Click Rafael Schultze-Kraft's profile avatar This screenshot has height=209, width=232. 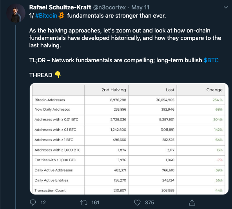(x=16, y=13)
